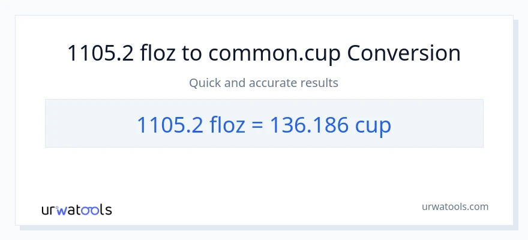Click the urwatools logo
528x240 pixels.
click(76, 209)
